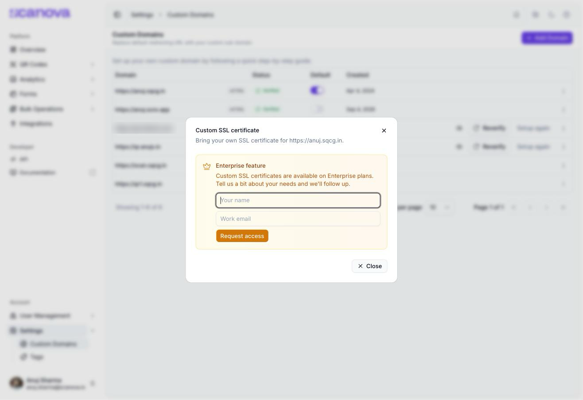Click the user account menu icon
This screenshot has width=583, height=400.
pyautogui.click(x=93, y=383)
